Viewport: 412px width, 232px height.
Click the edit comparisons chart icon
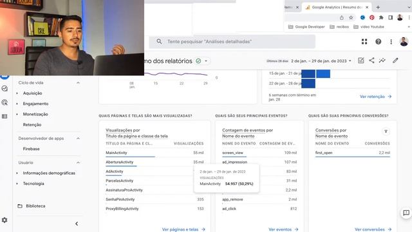pyautogui.click(x=361, y=61)
